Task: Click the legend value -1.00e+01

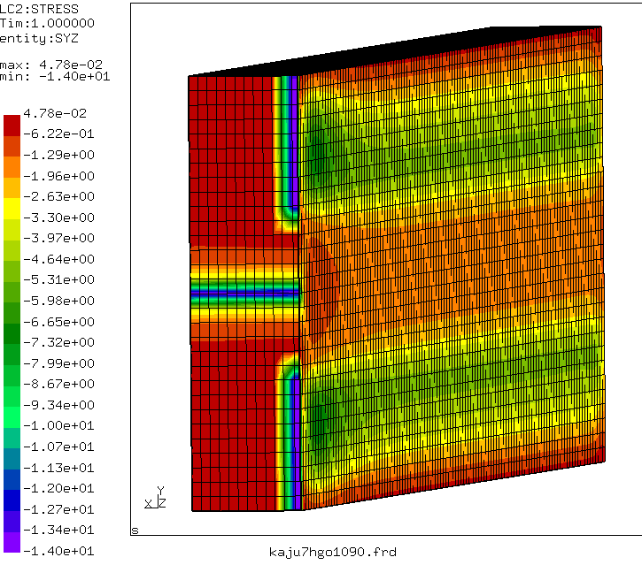Action: pyautogui.click(x=58, y=425)
